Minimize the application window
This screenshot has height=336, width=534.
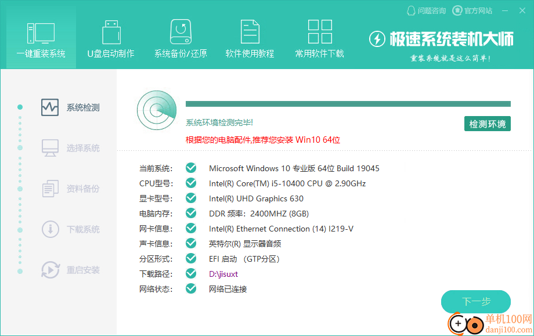[x=505, y=11]
